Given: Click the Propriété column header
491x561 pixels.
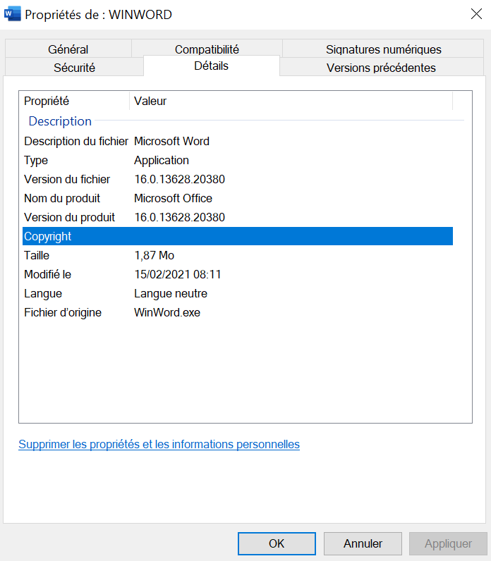Looking at the screenshot, I should 75,101.
